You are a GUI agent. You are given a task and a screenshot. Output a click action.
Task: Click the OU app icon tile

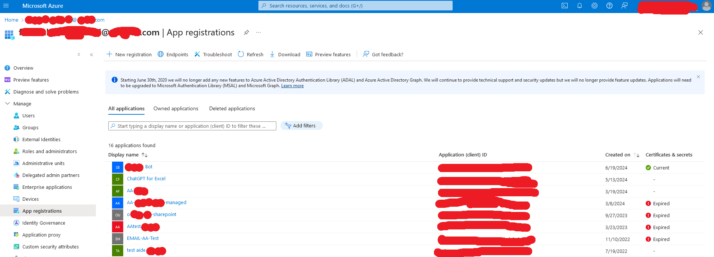tap(118, 215)
